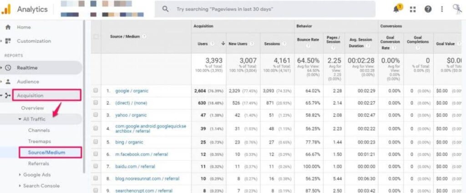The height and width of the screenshot is (193, 466).
Task: Click help icon beside Source / Medium header
Action: click(144, 37)
